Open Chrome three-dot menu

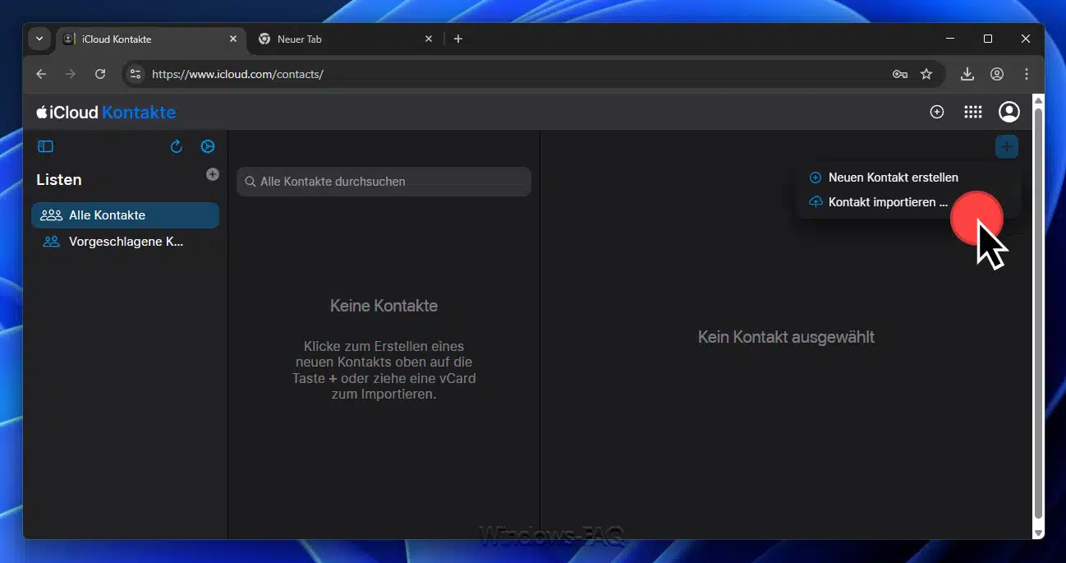1027,74
